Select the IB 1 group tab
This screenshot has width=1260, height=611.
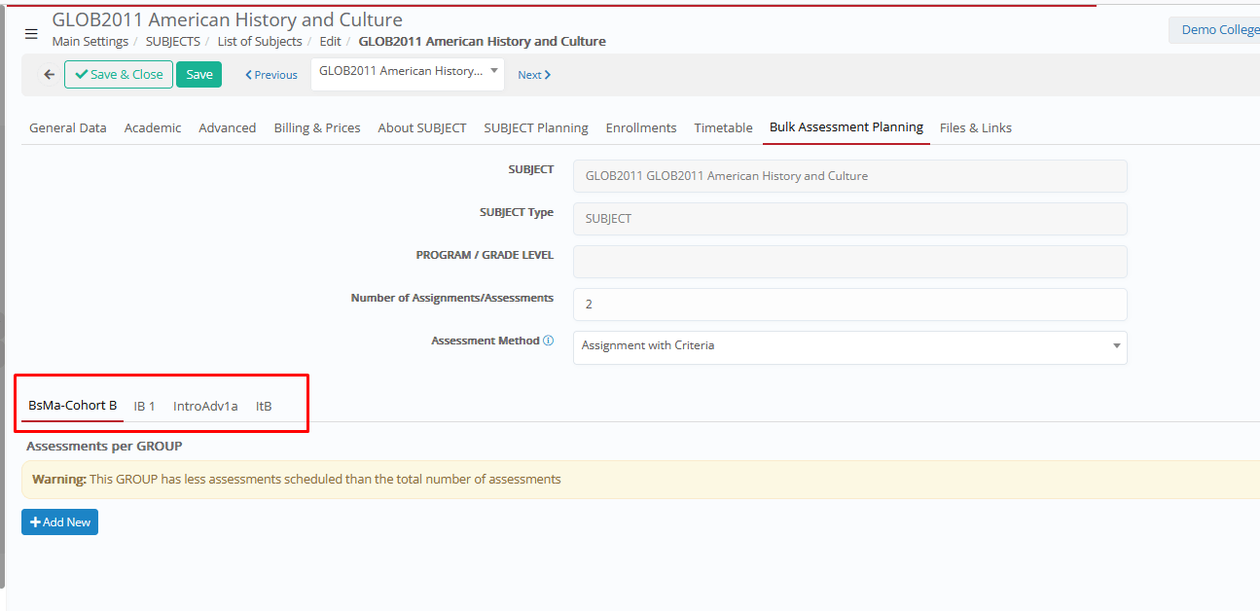point(145,407)
